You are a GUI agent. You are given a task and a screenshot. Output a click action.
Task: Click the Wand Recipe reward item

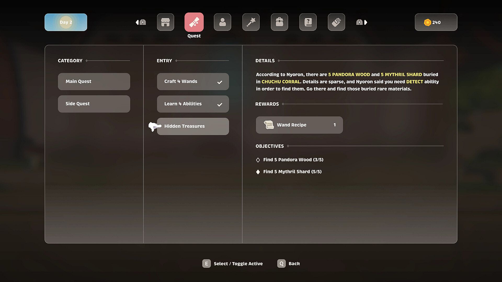click(299, 125)
